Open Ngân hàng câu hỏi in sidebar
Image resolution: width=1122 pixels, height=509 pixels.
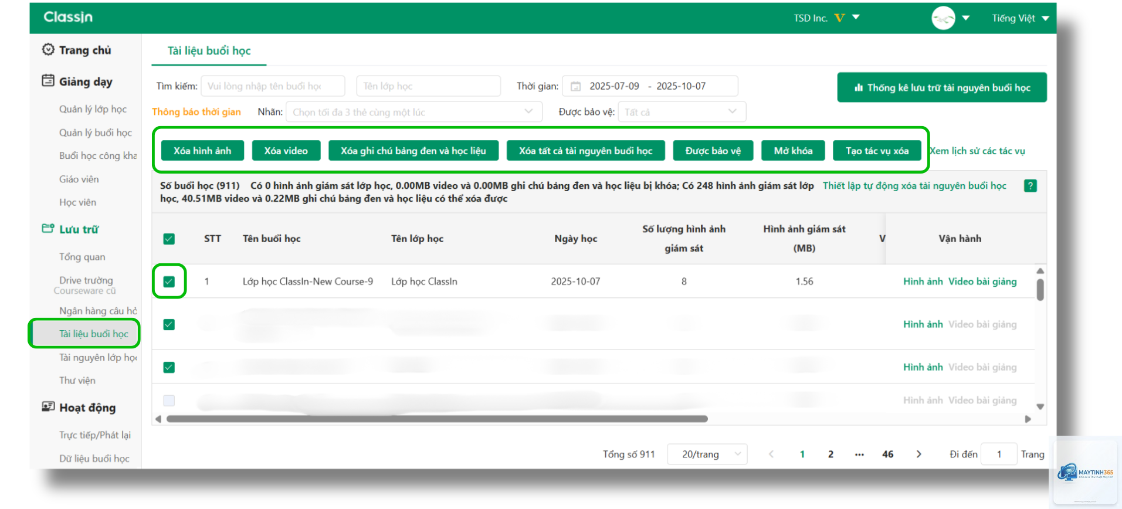(97, 311)
